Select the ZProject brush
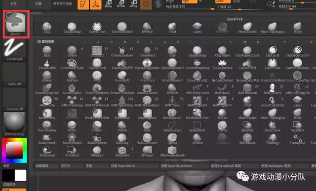This screenshot has height=191, width=316. coord(147,152)
